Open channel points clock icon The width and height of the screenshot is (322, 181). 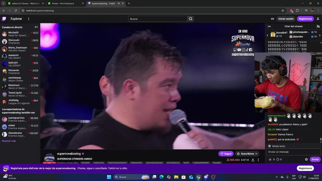pos(278,159)
